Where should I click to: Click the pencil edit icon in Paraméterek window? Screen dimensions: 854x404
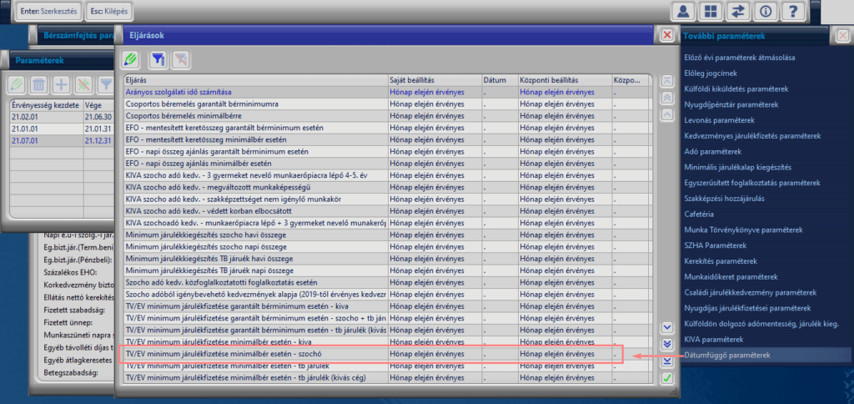[x=17, y=84]
